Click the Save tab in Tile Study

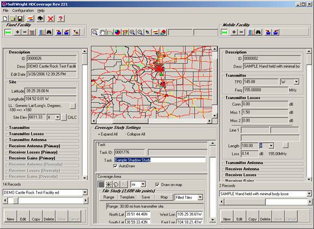(146, 197)
